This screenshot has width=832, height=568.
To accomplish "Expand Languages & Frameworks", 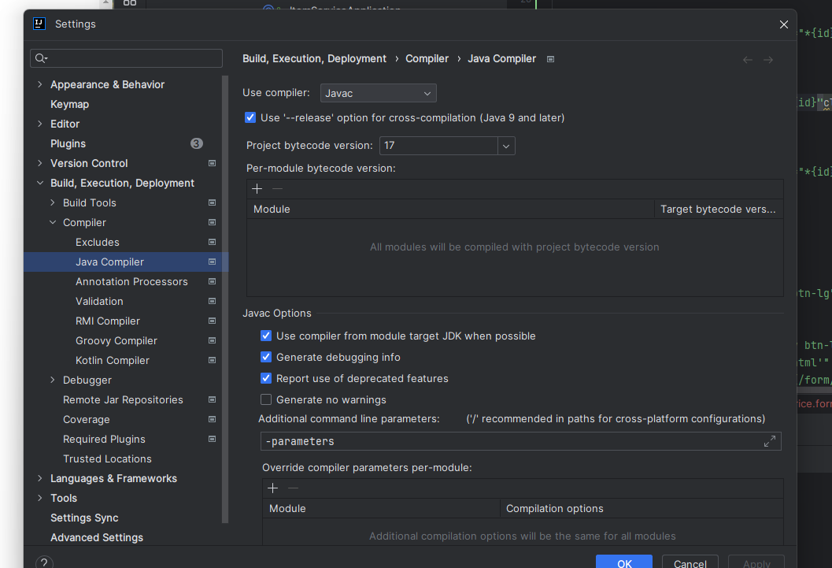I will (x=40, y=478).
